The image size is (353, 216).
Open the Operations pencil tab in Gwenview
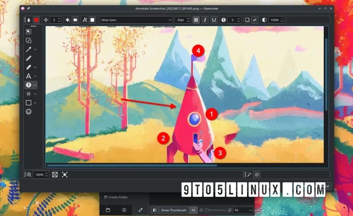[141, 210]
